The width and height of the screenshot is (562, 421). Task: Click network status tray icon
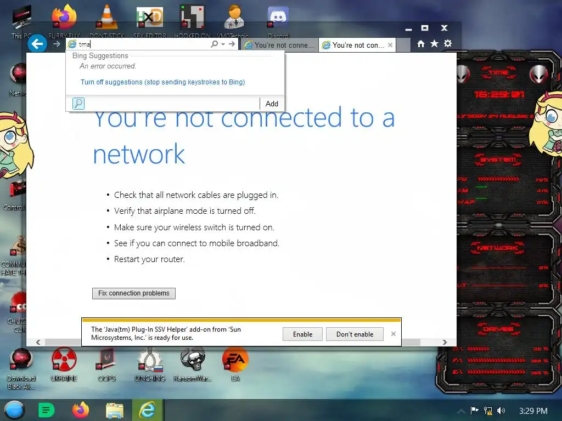click(x=488, y=411)
